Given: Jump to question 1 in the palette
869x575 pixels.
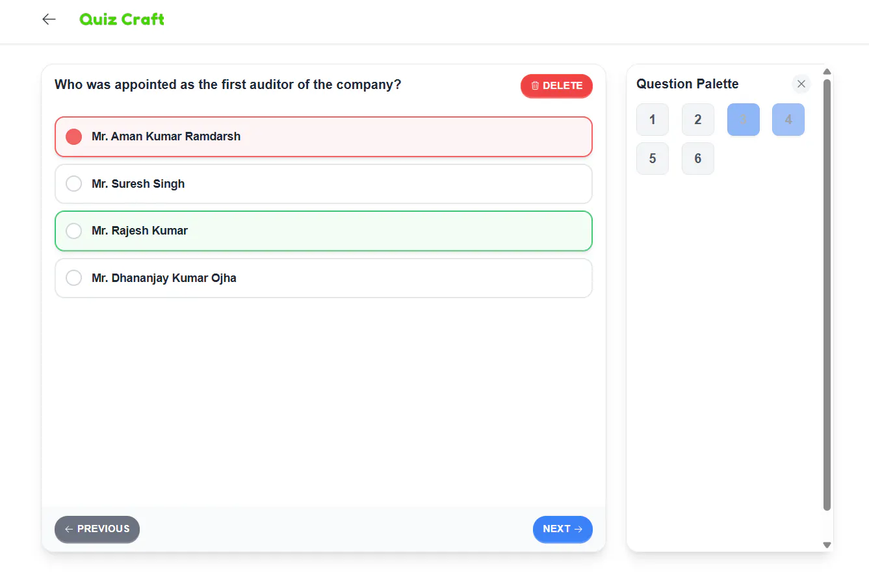Looking at the screenshot, I should (x=653, y=120).
